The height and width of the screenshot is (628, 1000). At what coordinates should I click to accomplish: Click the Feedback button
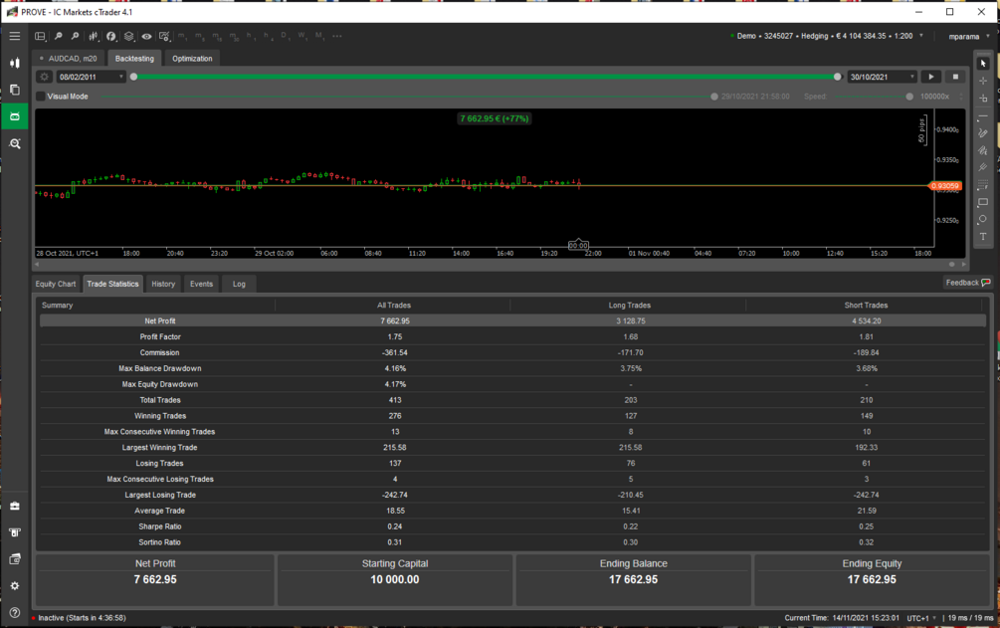click(x=967, y=283)
